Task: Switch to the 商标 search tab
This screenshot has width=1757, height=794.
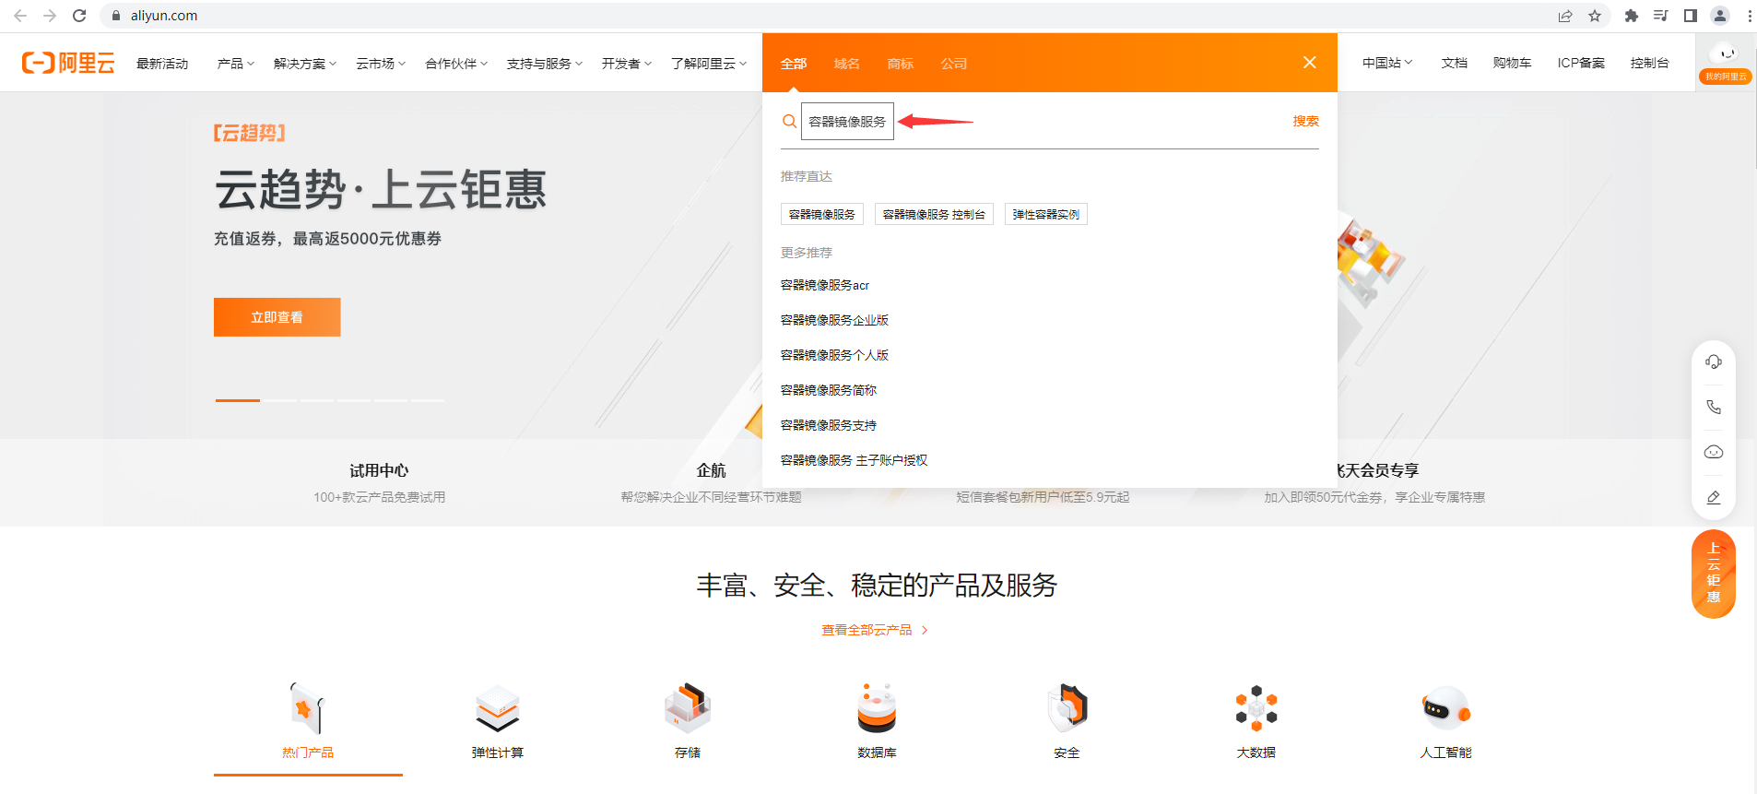Action: click(x=901, y=64)
